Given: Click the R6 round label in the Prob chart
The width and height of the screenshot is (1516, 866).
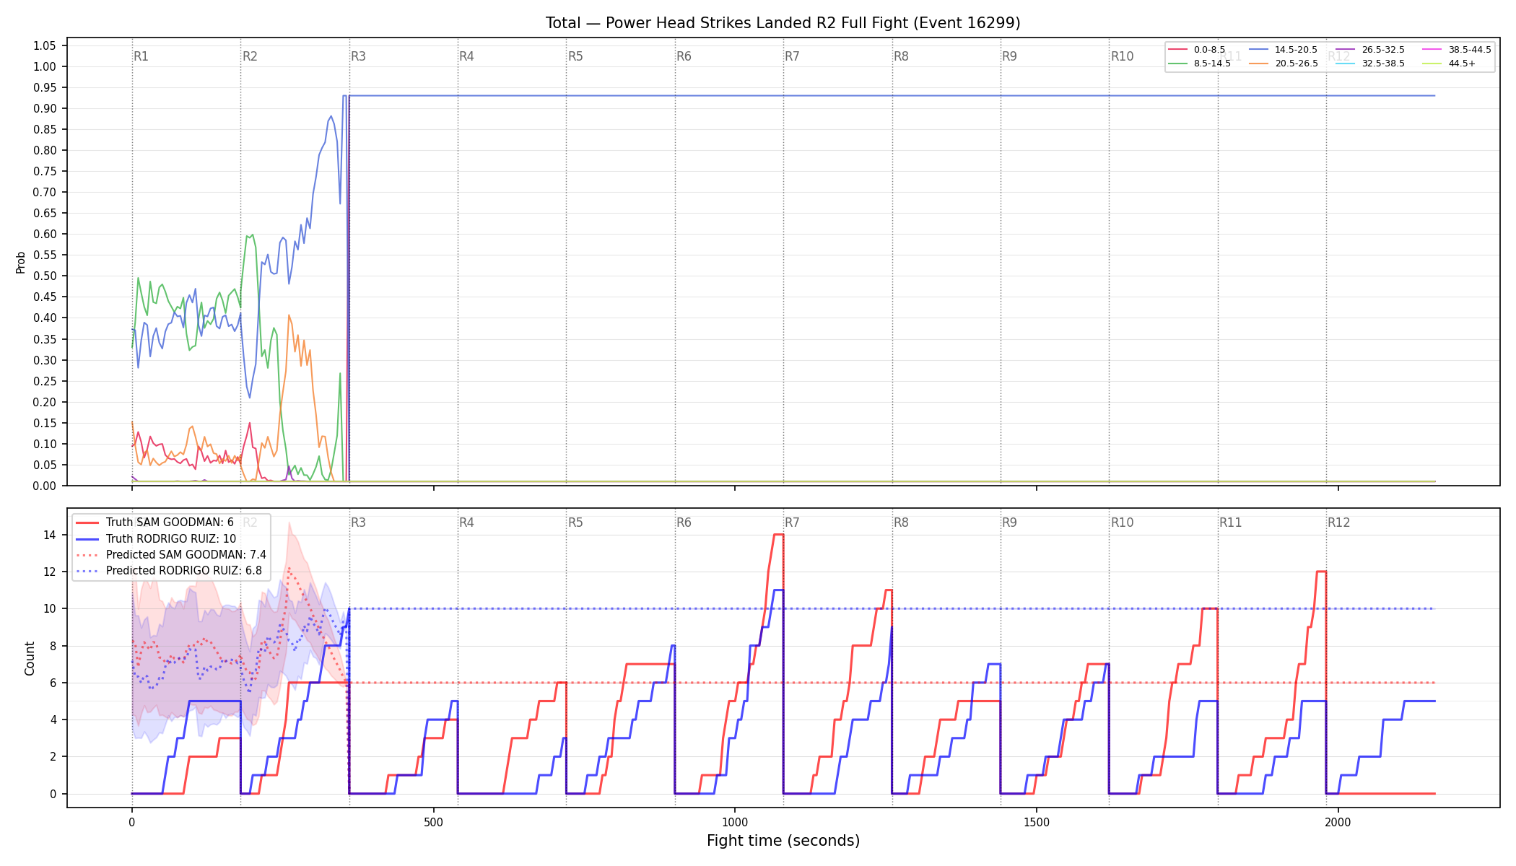Looking at the screenshot, I should pyautogui.click(x=684, y=56).
